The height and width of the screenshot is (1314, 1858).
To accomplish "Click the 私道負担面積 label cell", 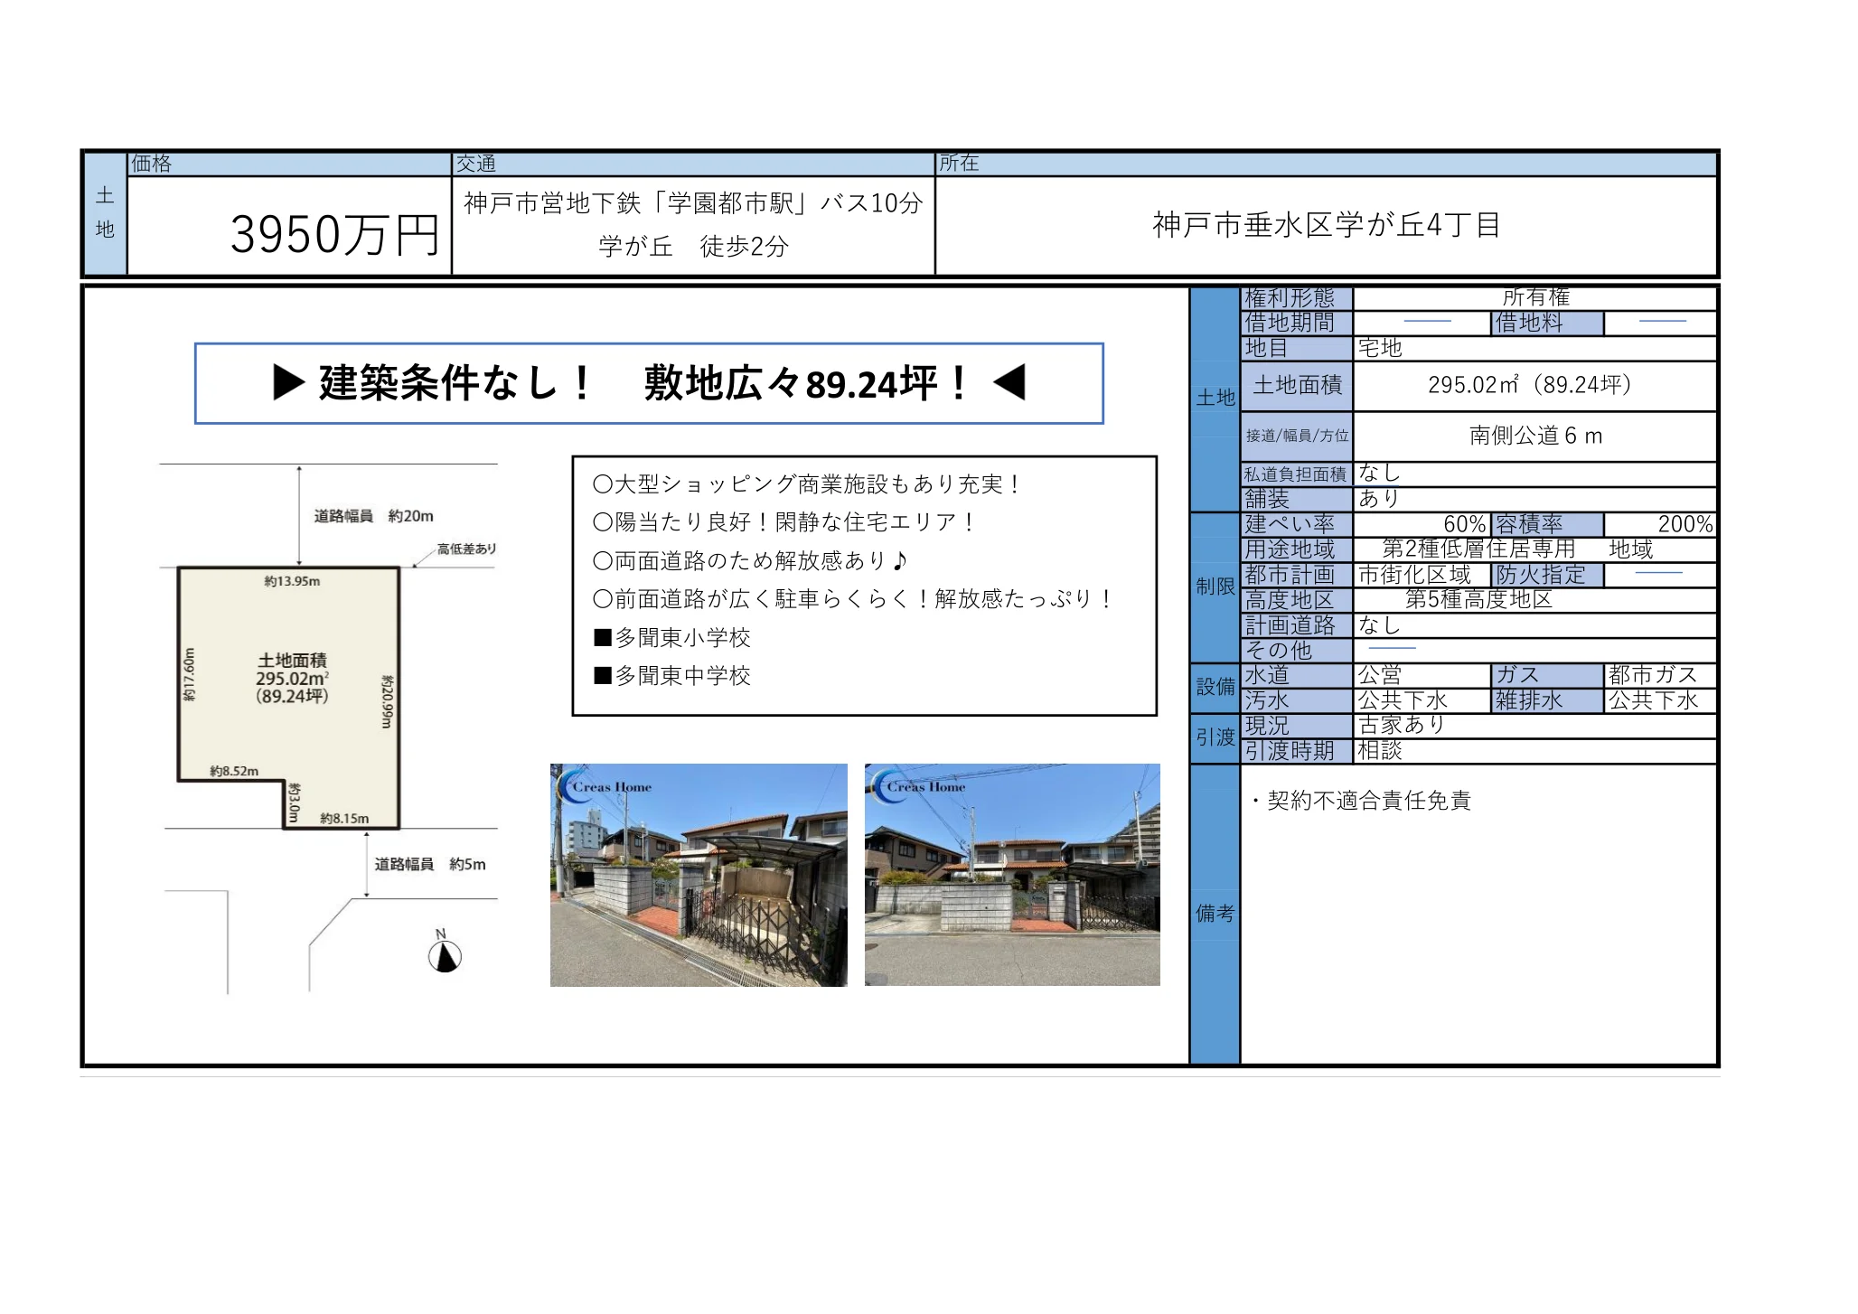I will click(x=1297, y=474).
